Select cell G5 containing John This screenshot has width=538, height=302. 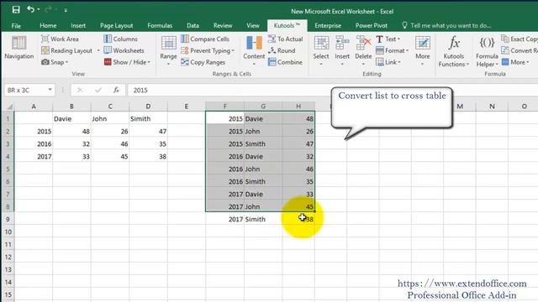pos(263,169)
